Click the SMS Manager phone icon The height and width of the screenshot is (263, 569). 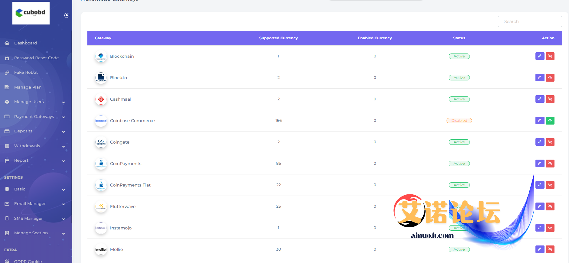point(7,218)
